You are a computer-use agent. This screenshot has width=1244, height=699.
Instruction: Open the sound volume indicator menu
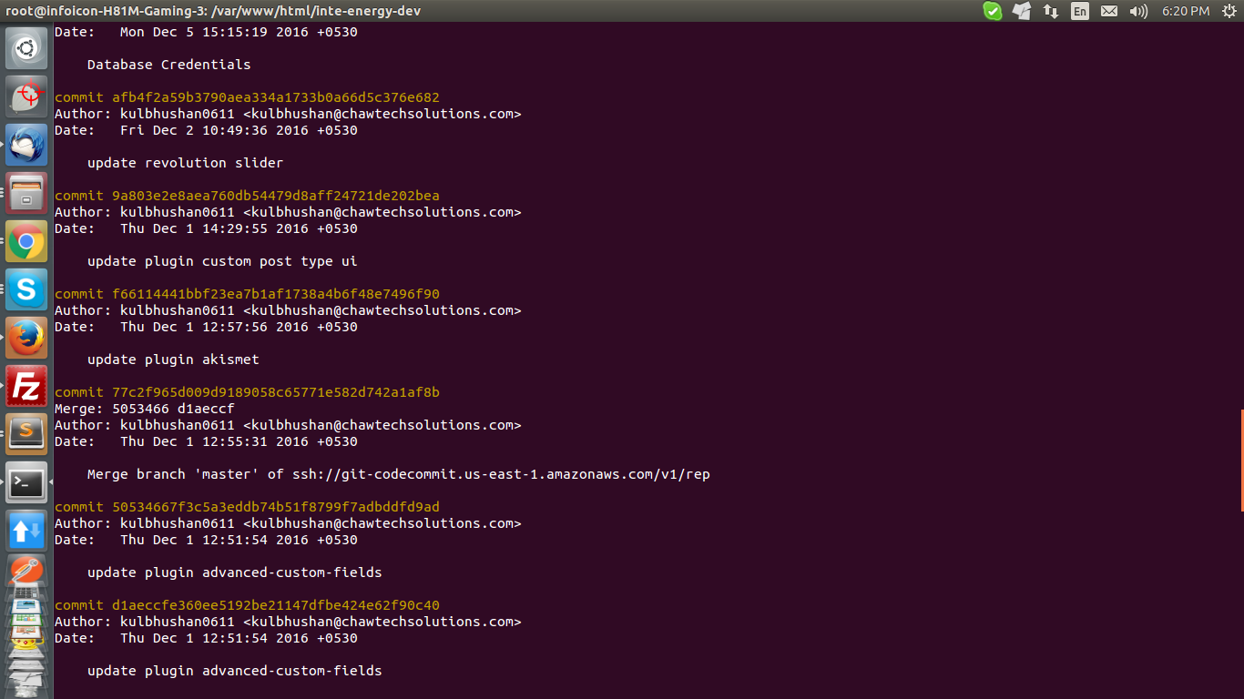point(1138,11)
